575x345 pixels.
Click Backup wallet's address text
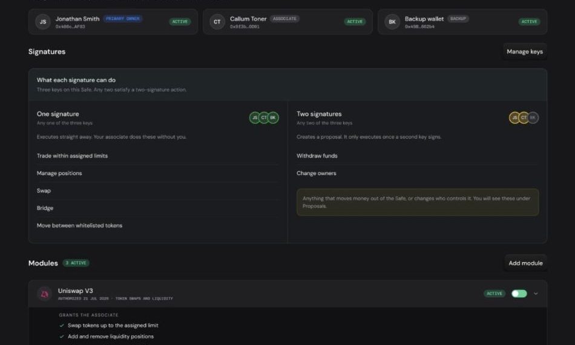[x=419, y=27]
